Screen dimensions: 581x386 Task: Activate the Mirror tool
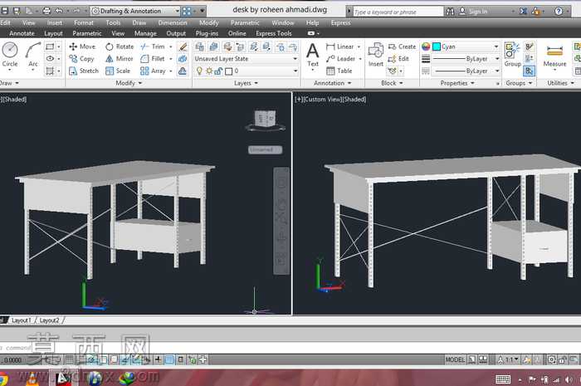point(119,59)
